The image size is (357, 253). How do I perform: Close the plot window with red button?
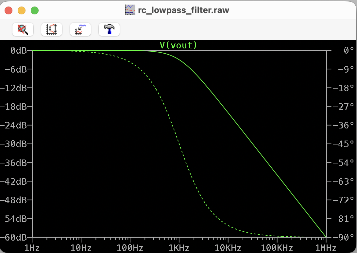(x=8, y=10)
